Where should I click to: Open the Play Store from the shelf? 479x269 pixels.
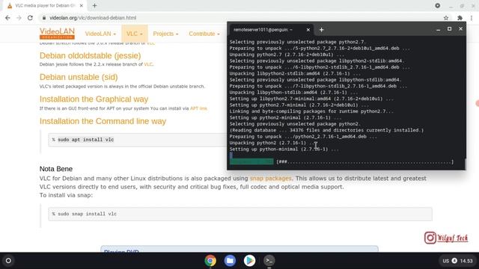coord(249,261)
